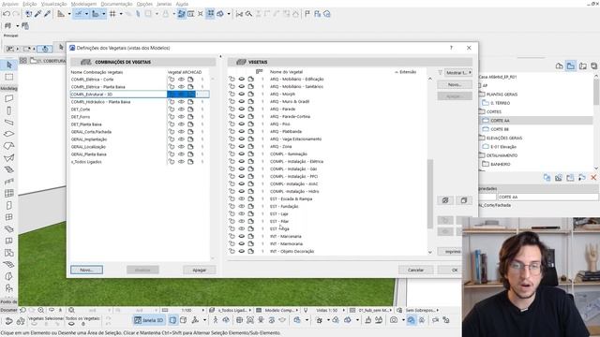The width and height of the screenshot is (600, 337).
Task: Click the Vegetais list vertical scrollbar thumb
Action: [430, 194]
